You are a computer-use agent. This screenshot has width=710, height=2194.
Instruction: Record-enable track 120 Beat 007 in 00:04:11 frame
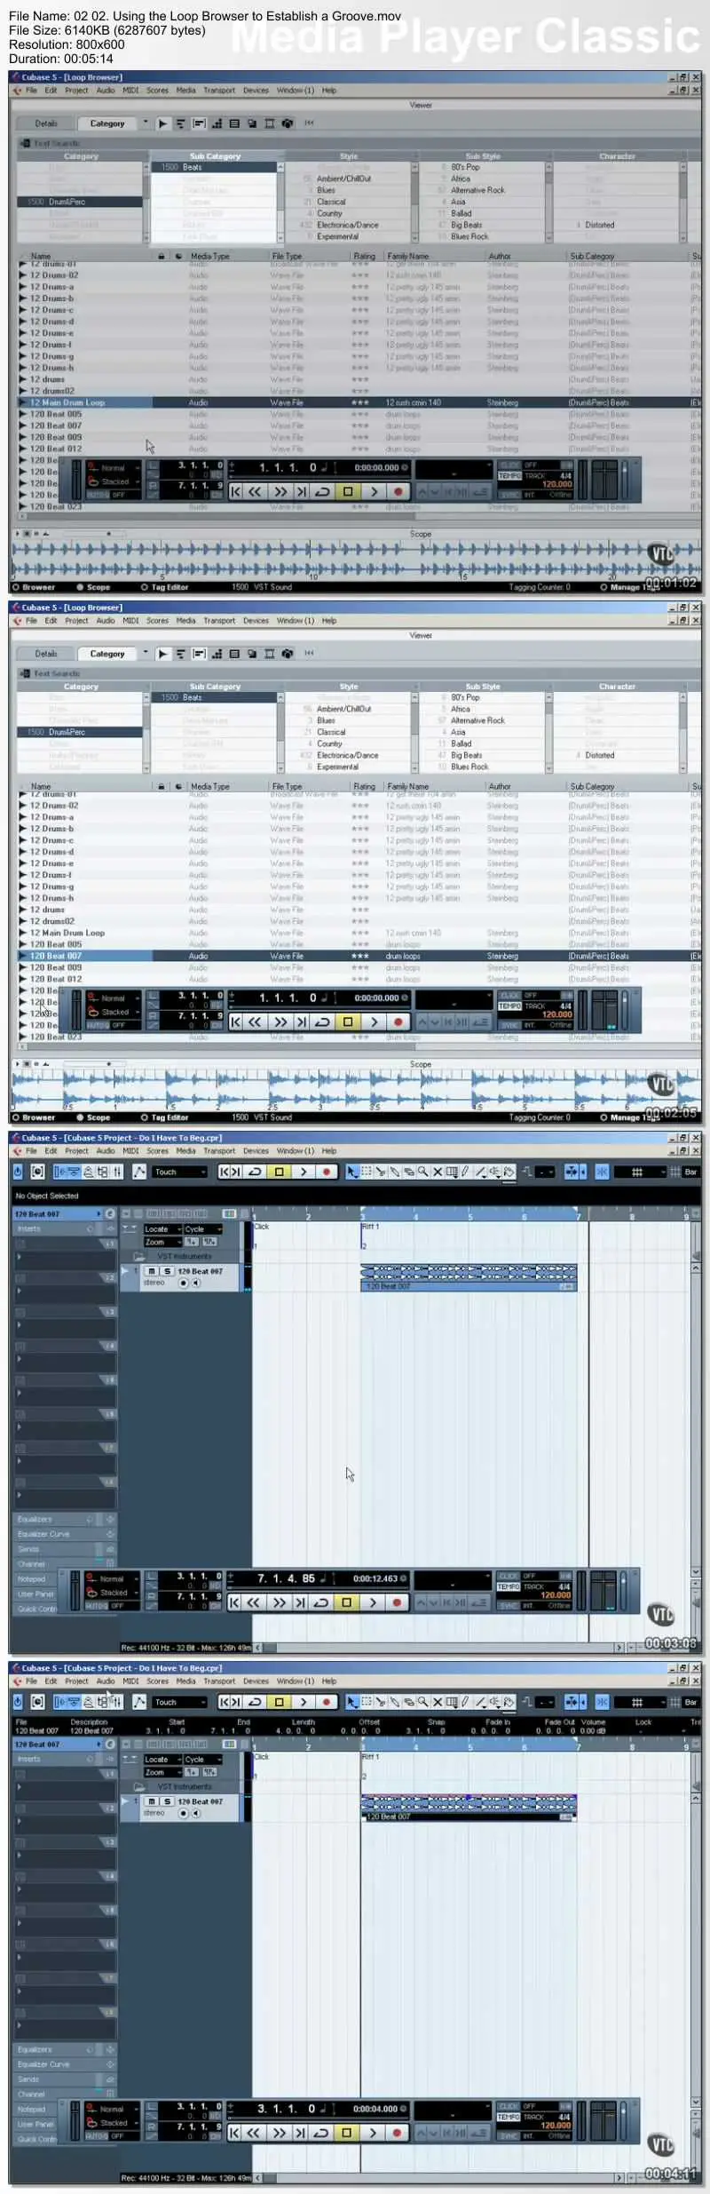pyautogui.click(x=183, y=1813)
